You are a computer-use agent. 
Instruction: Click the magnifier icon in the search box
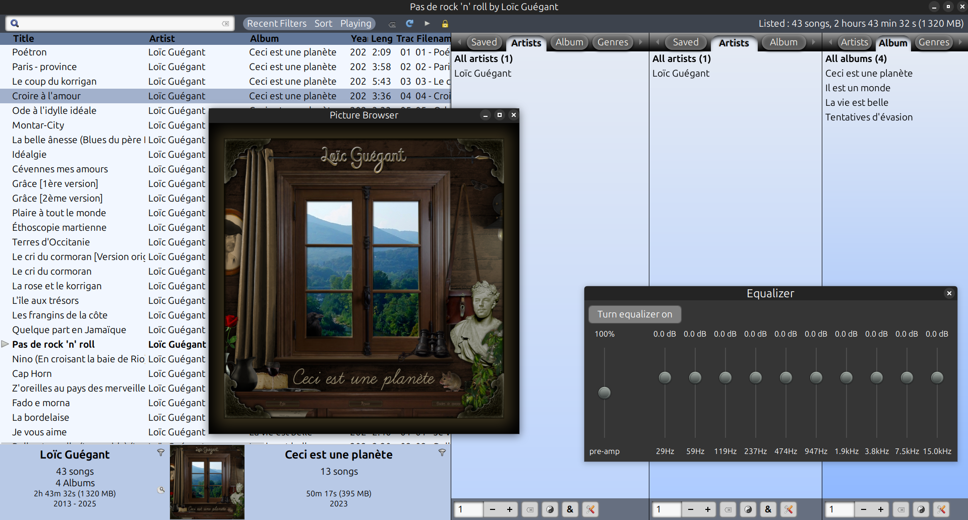pos(15,23)
